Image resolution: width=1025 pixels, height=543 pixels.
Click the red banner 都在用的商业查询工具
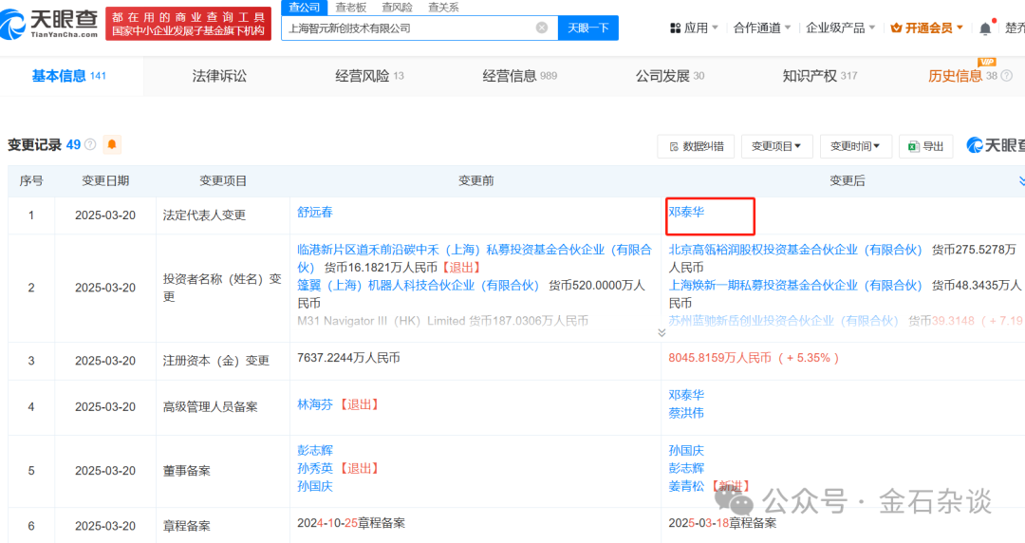[188, 24]
